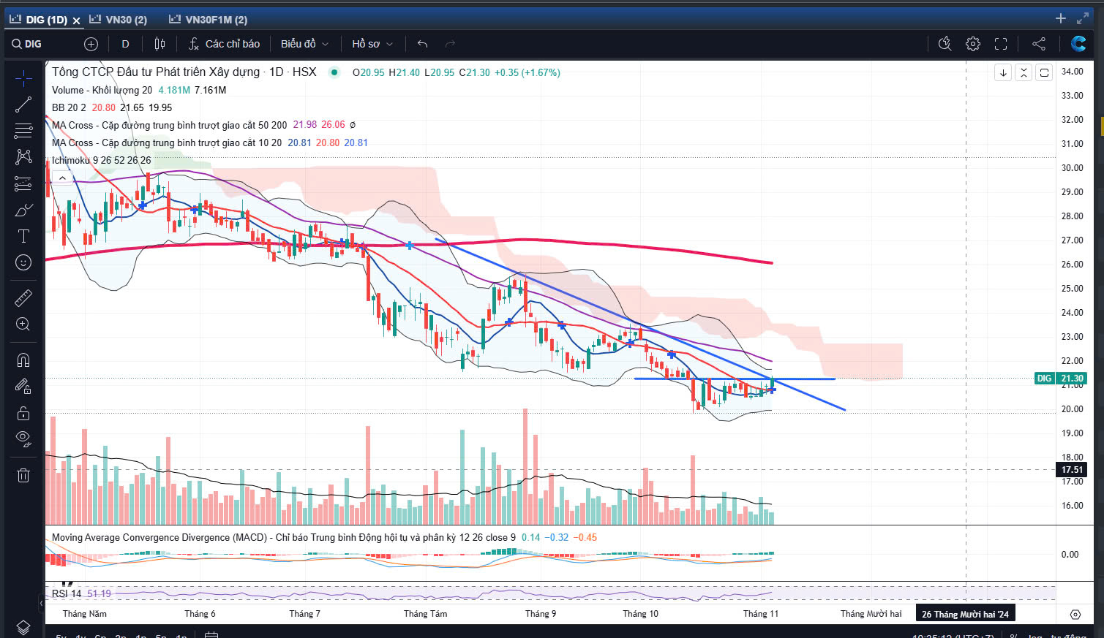The width and height of the screenshot is (1104, 638).
Task: Select MA Cross 50 200 indicator legend
Action: coord(169,125)
